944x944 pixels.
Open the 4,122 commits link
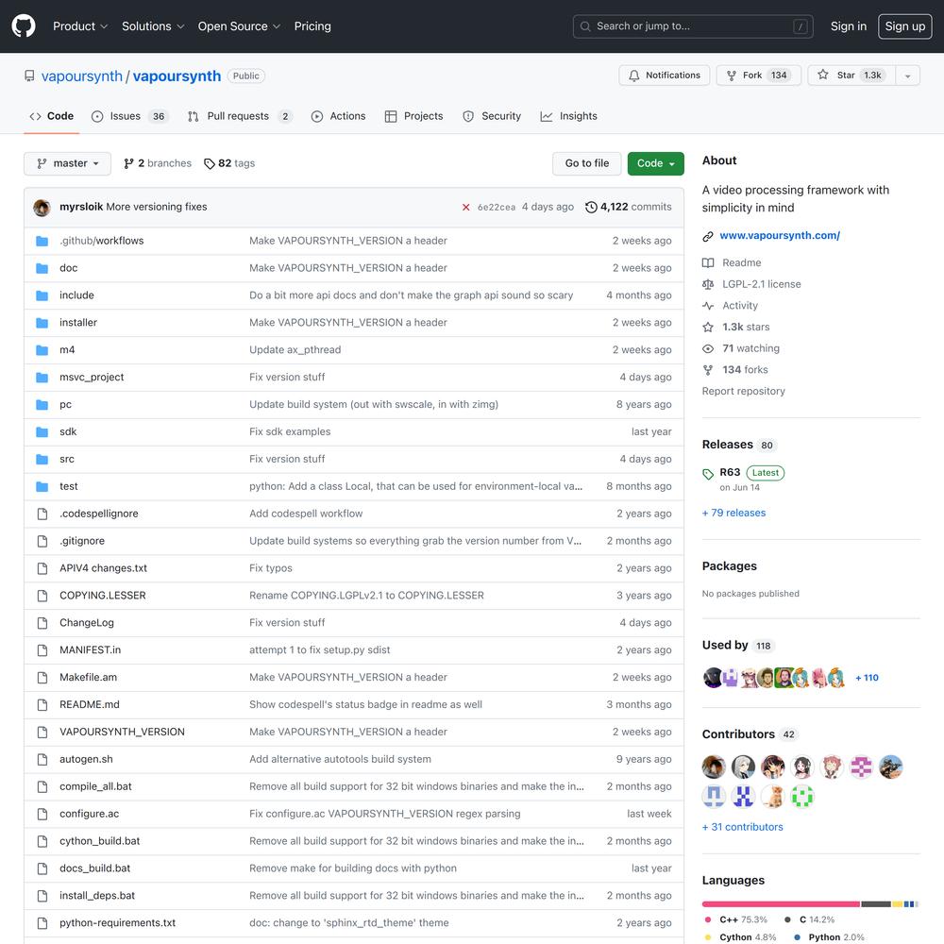[x=629, y=207]
